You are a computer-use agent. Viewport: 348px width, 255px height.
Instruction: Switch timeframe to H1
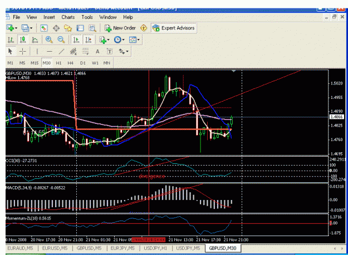click(58, 63)
